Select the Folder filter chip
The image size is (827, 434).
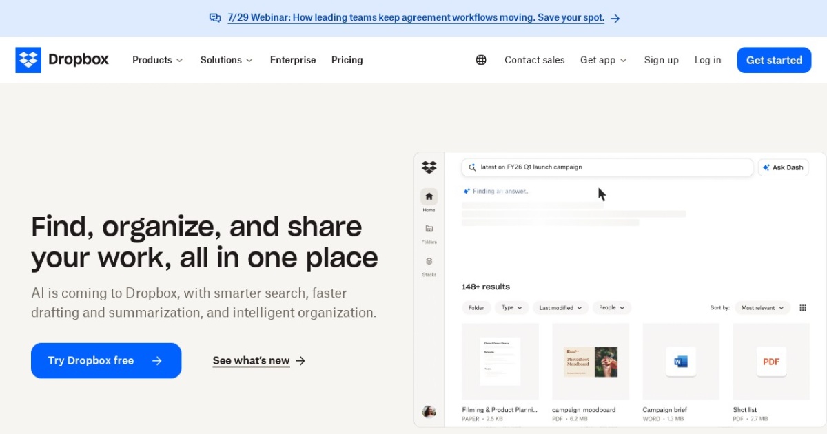tap(476, 308)
